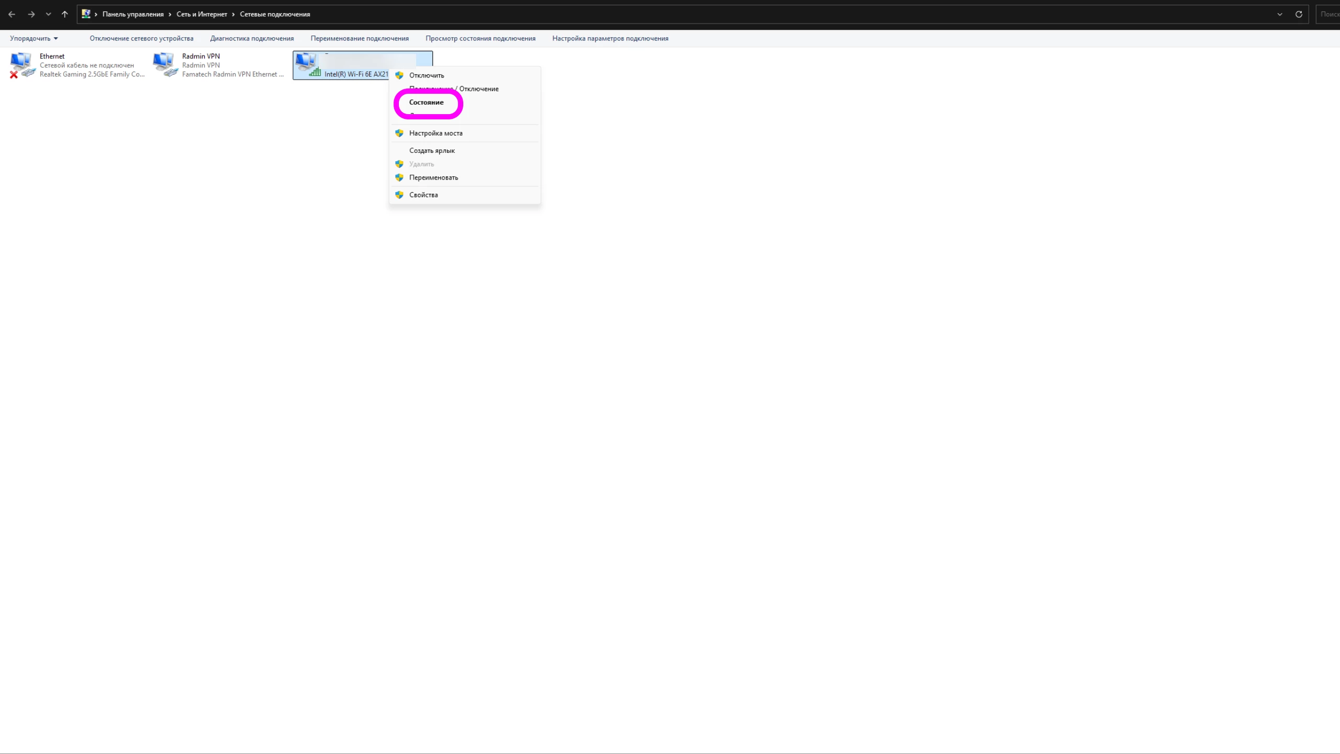The height and width of the screenshot is (754, 1340).
Task: Go up one folder level
Action: 64,14
